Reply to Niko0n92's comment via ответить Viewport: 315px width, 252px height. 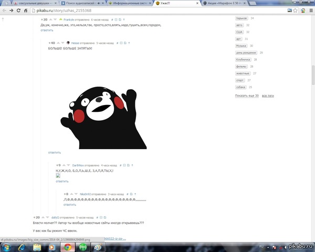(70, 205)
